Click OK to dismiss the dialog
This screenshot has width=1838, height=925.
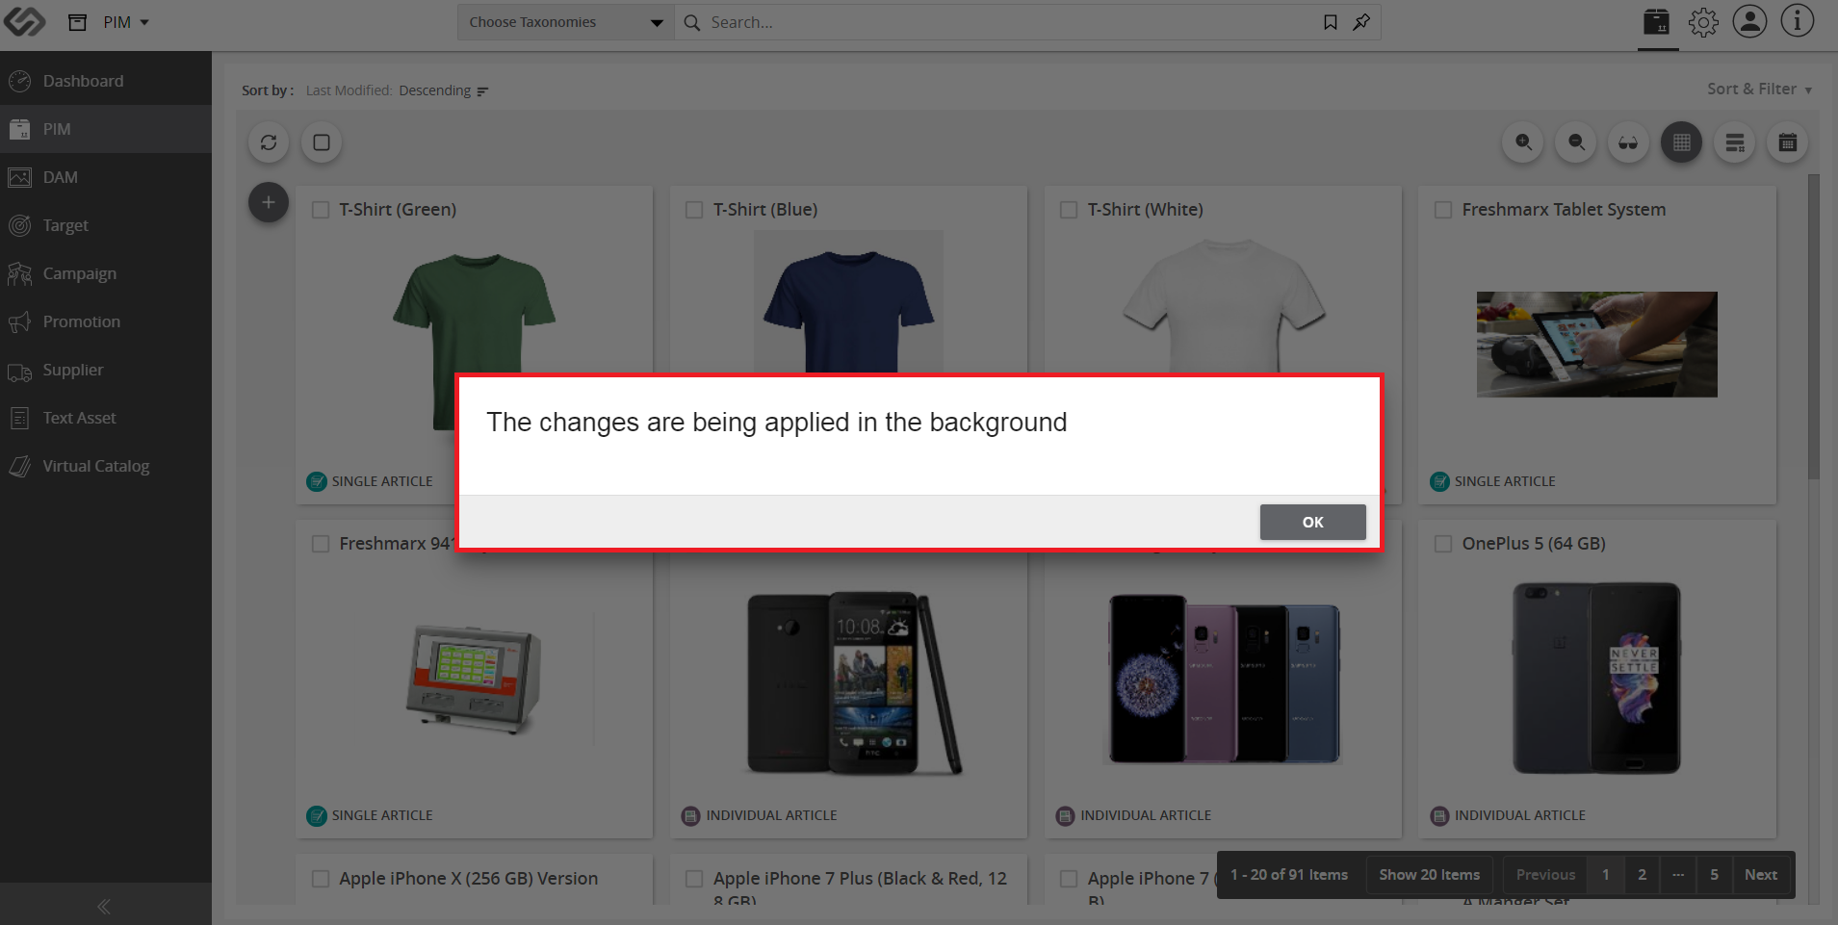tap(1312, 522)
